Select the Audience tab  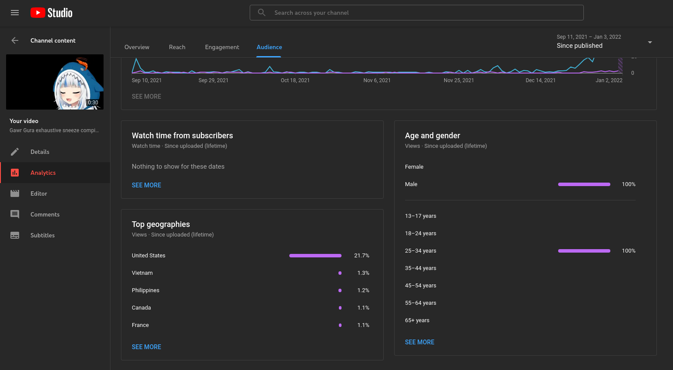coord(269,47)
